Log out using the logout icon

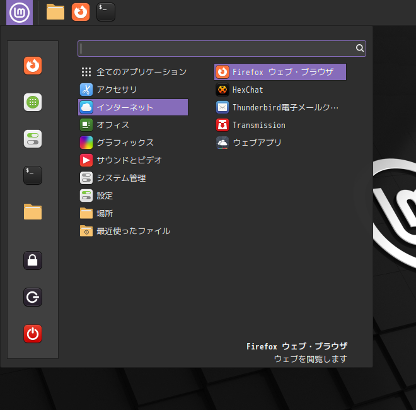[x=33, y=297]
